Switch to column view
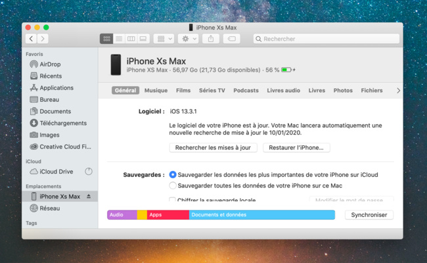Viewport: 427px width, 263px height. (x=131, y=39)
